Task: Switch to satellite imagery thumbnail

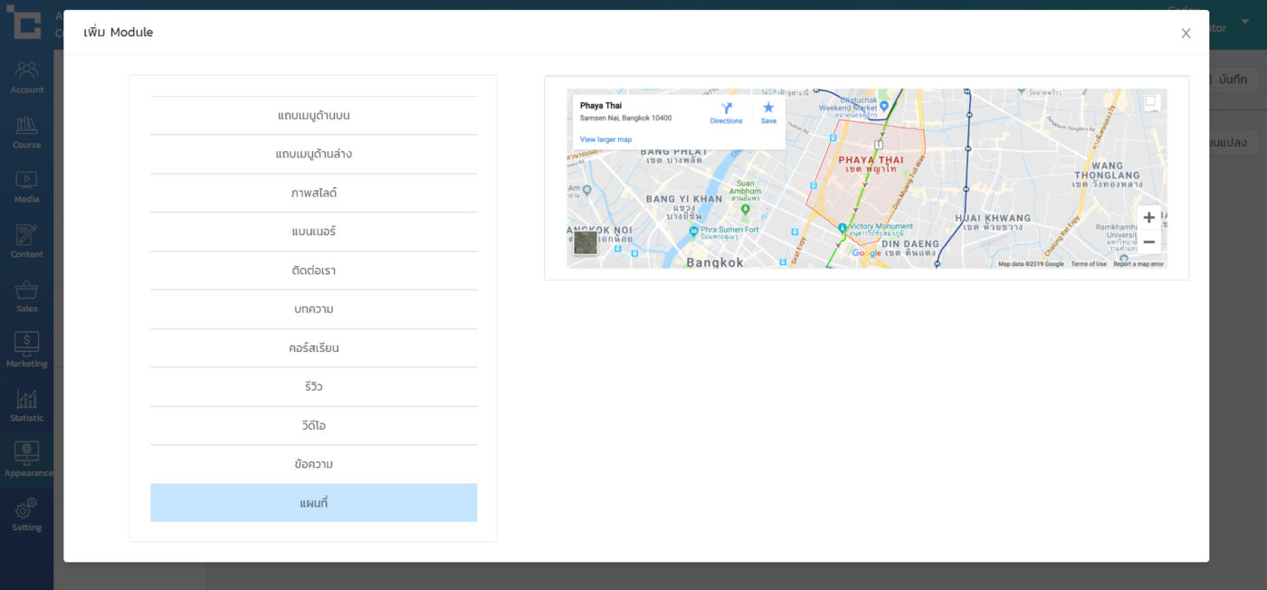Action: pyautogui.click(x=586, y=243)
